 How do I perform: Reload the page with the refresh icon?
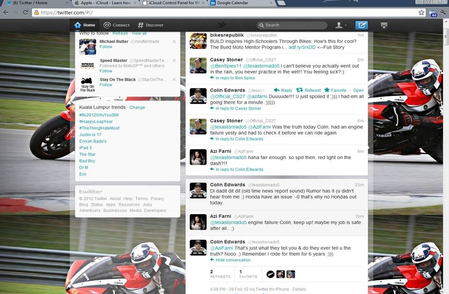coord(25,13)
